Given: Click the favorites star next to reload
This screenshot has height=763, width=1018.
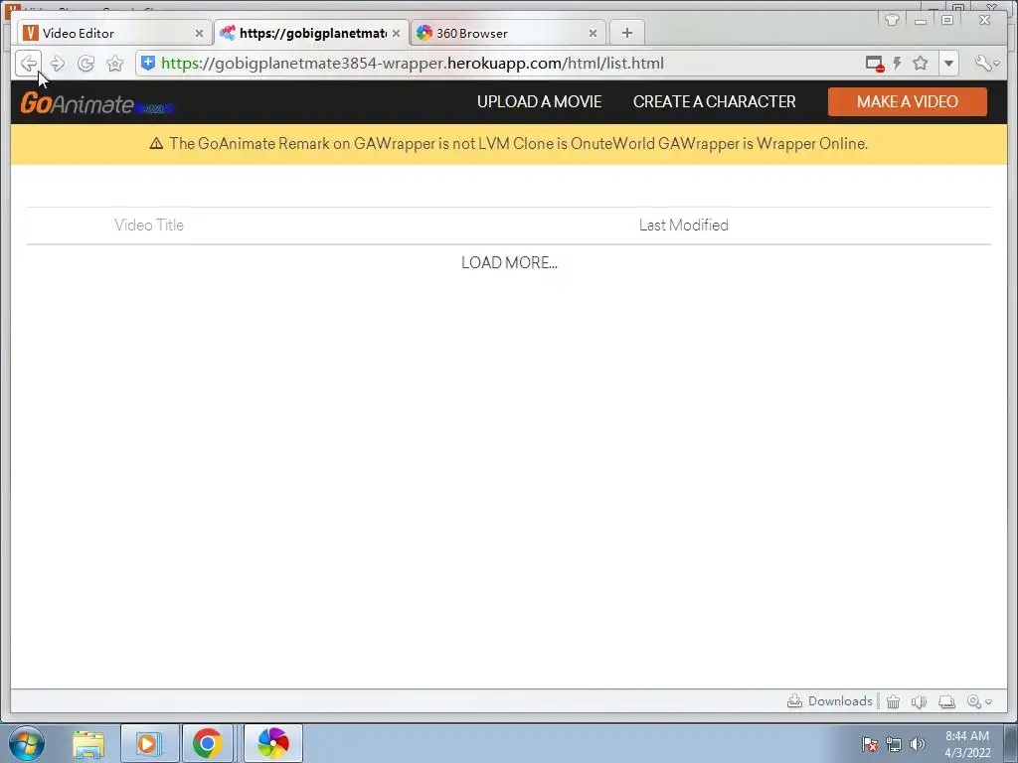Looking at the screenshot, I should pos(115,63).
